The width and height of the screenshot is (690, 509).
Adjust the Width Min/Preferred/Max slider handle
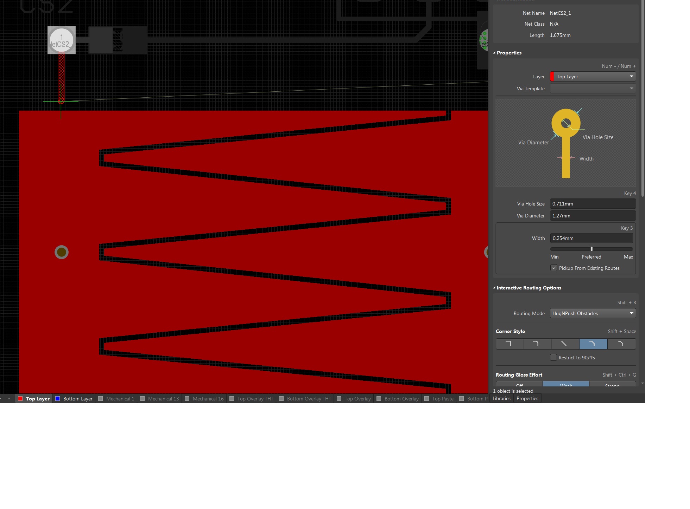[591, 249]
